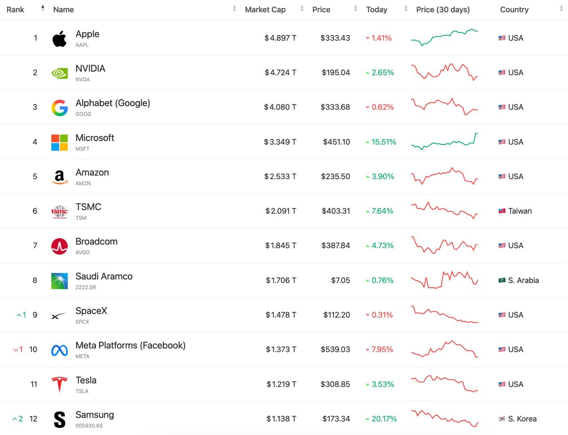Sort by Country column header
The width and height of the screenshot is (568, 435).
(x=514, y=9)
